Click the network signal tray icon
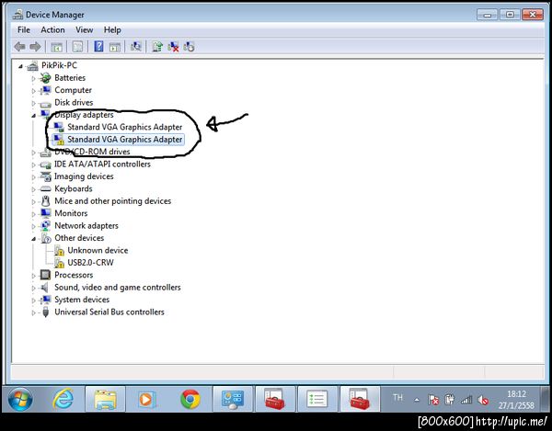This screenshot has height=431, width=552. click(x=466, y=400)
